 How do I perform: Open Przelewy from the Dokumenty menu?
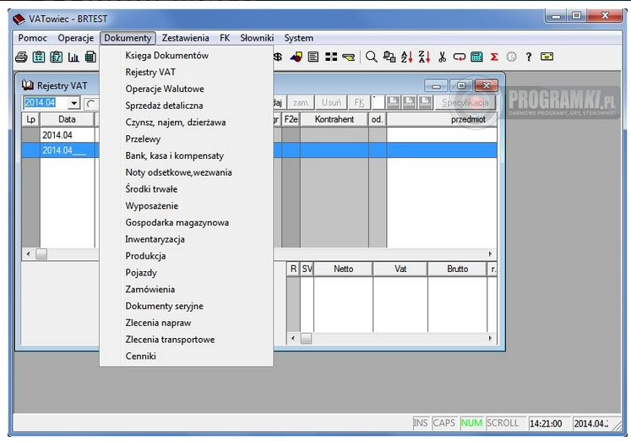[187, 139]
